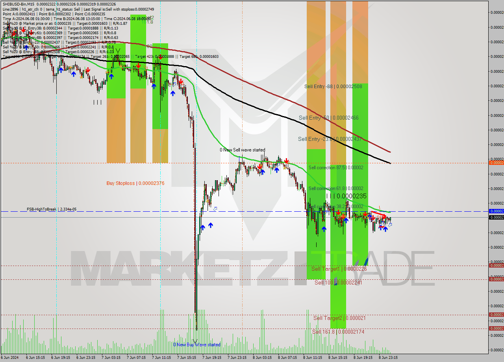The height and width of the screenshot is (362, 504).
Task: Select the red axis tag at Sell 161.8 level
Action: point(496,329)
